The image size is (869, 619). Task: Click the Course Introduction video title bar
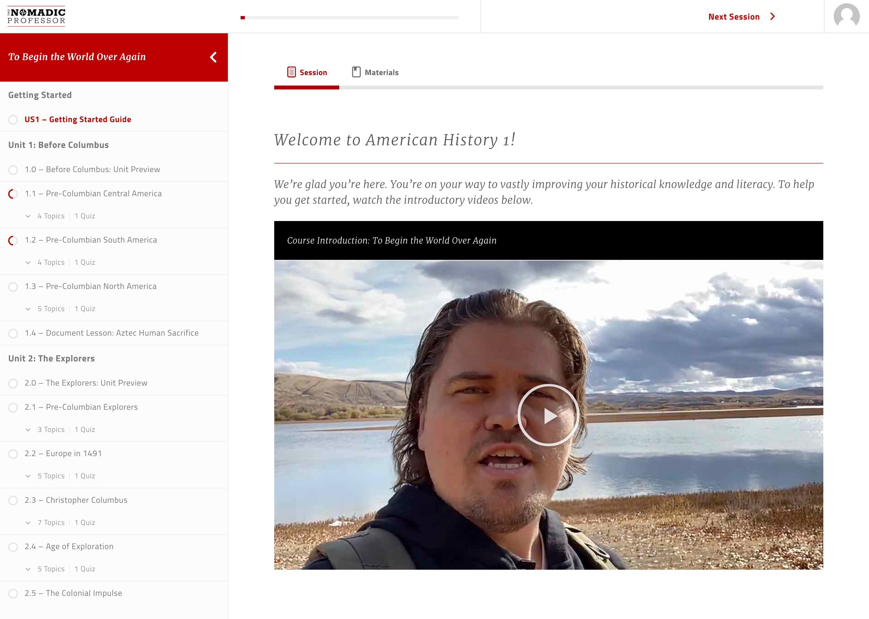[548, 241]
